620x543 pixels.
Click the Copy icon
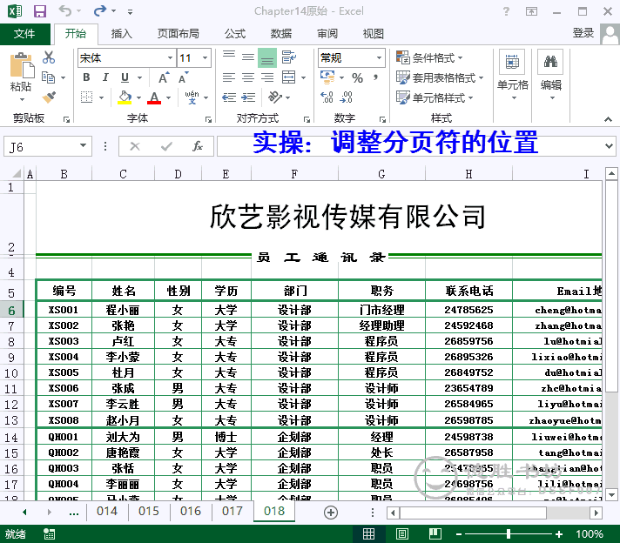click(x=48, y=77)
